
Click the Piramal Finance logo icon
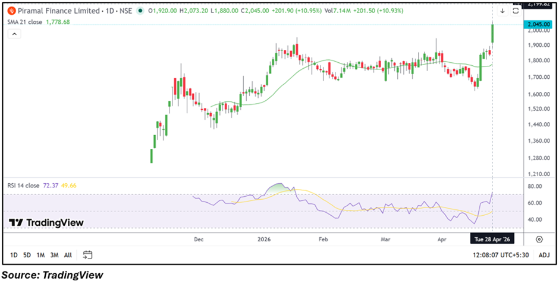pos(11,11)
